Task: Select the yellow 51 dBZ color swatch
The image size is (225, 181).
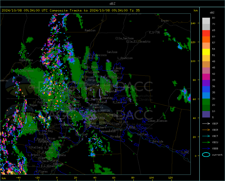Action: (x=206, y=52)
